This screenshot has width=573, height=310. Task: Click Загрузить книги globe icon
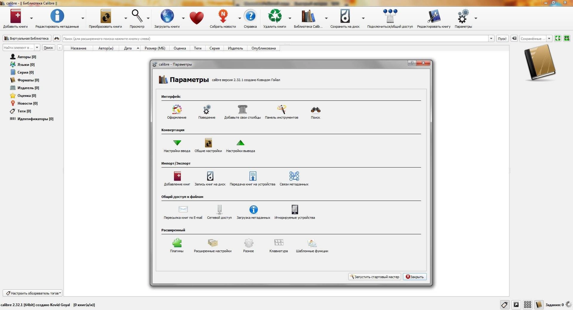[167, 18]
